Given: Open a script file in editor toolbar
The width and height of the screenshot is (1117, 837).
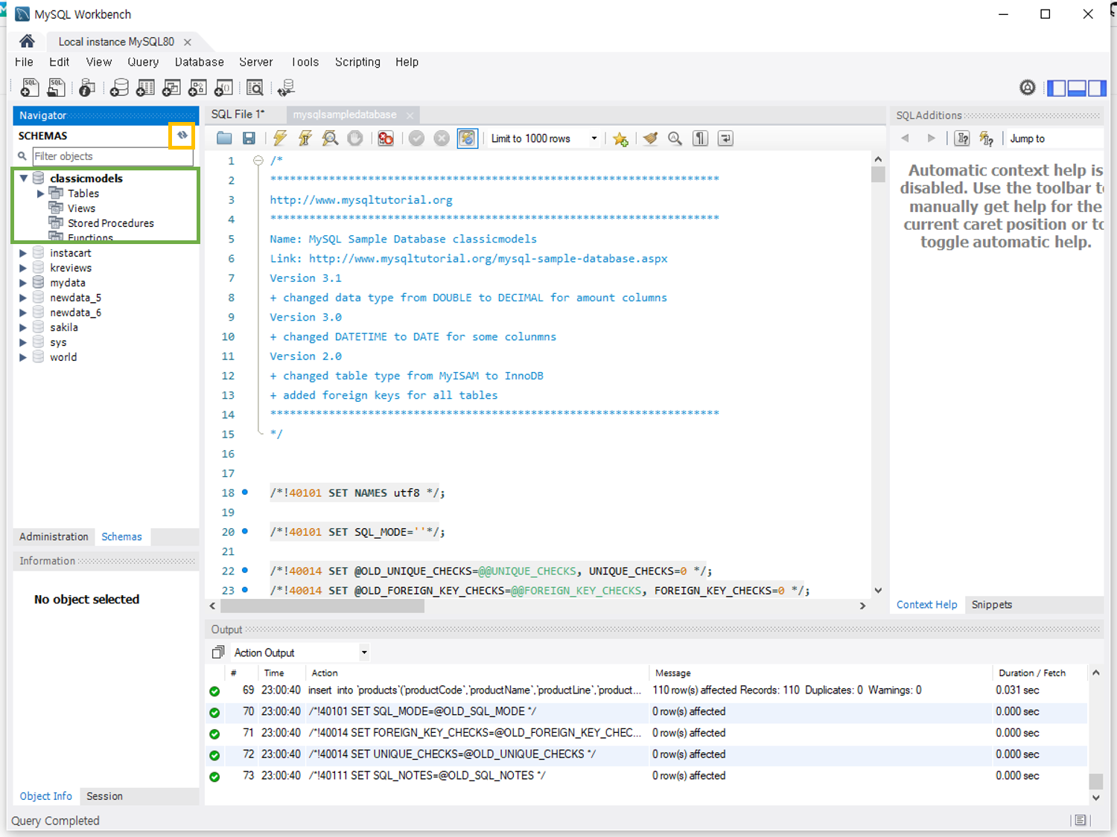Looking at the screenshot, I should coord(224,138).
